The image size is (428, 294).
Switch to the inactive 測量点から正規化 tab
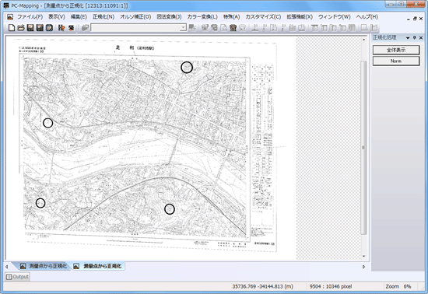point(44,266)
